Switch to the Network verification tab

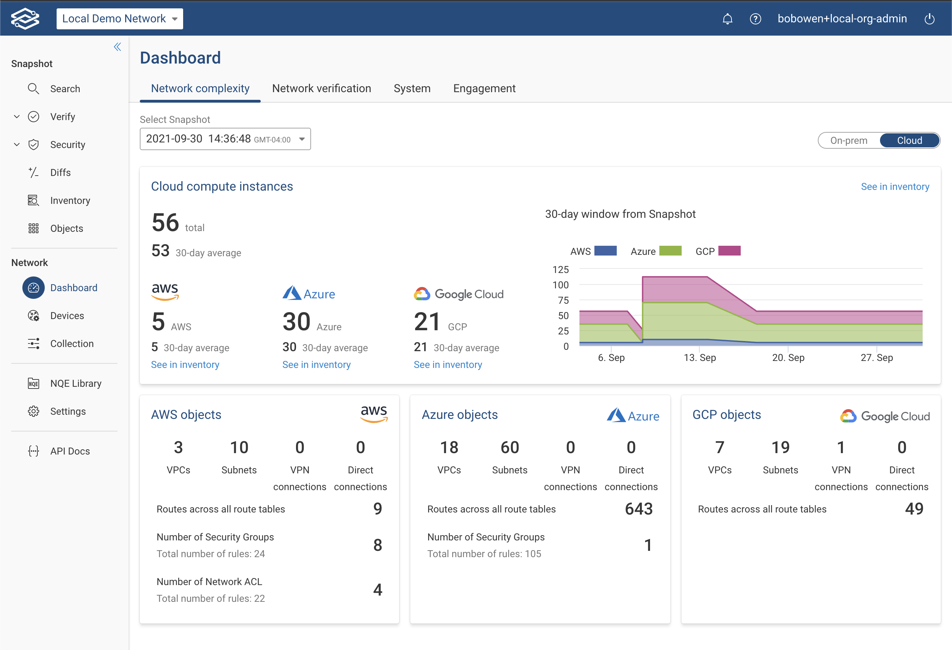point(322,88)
